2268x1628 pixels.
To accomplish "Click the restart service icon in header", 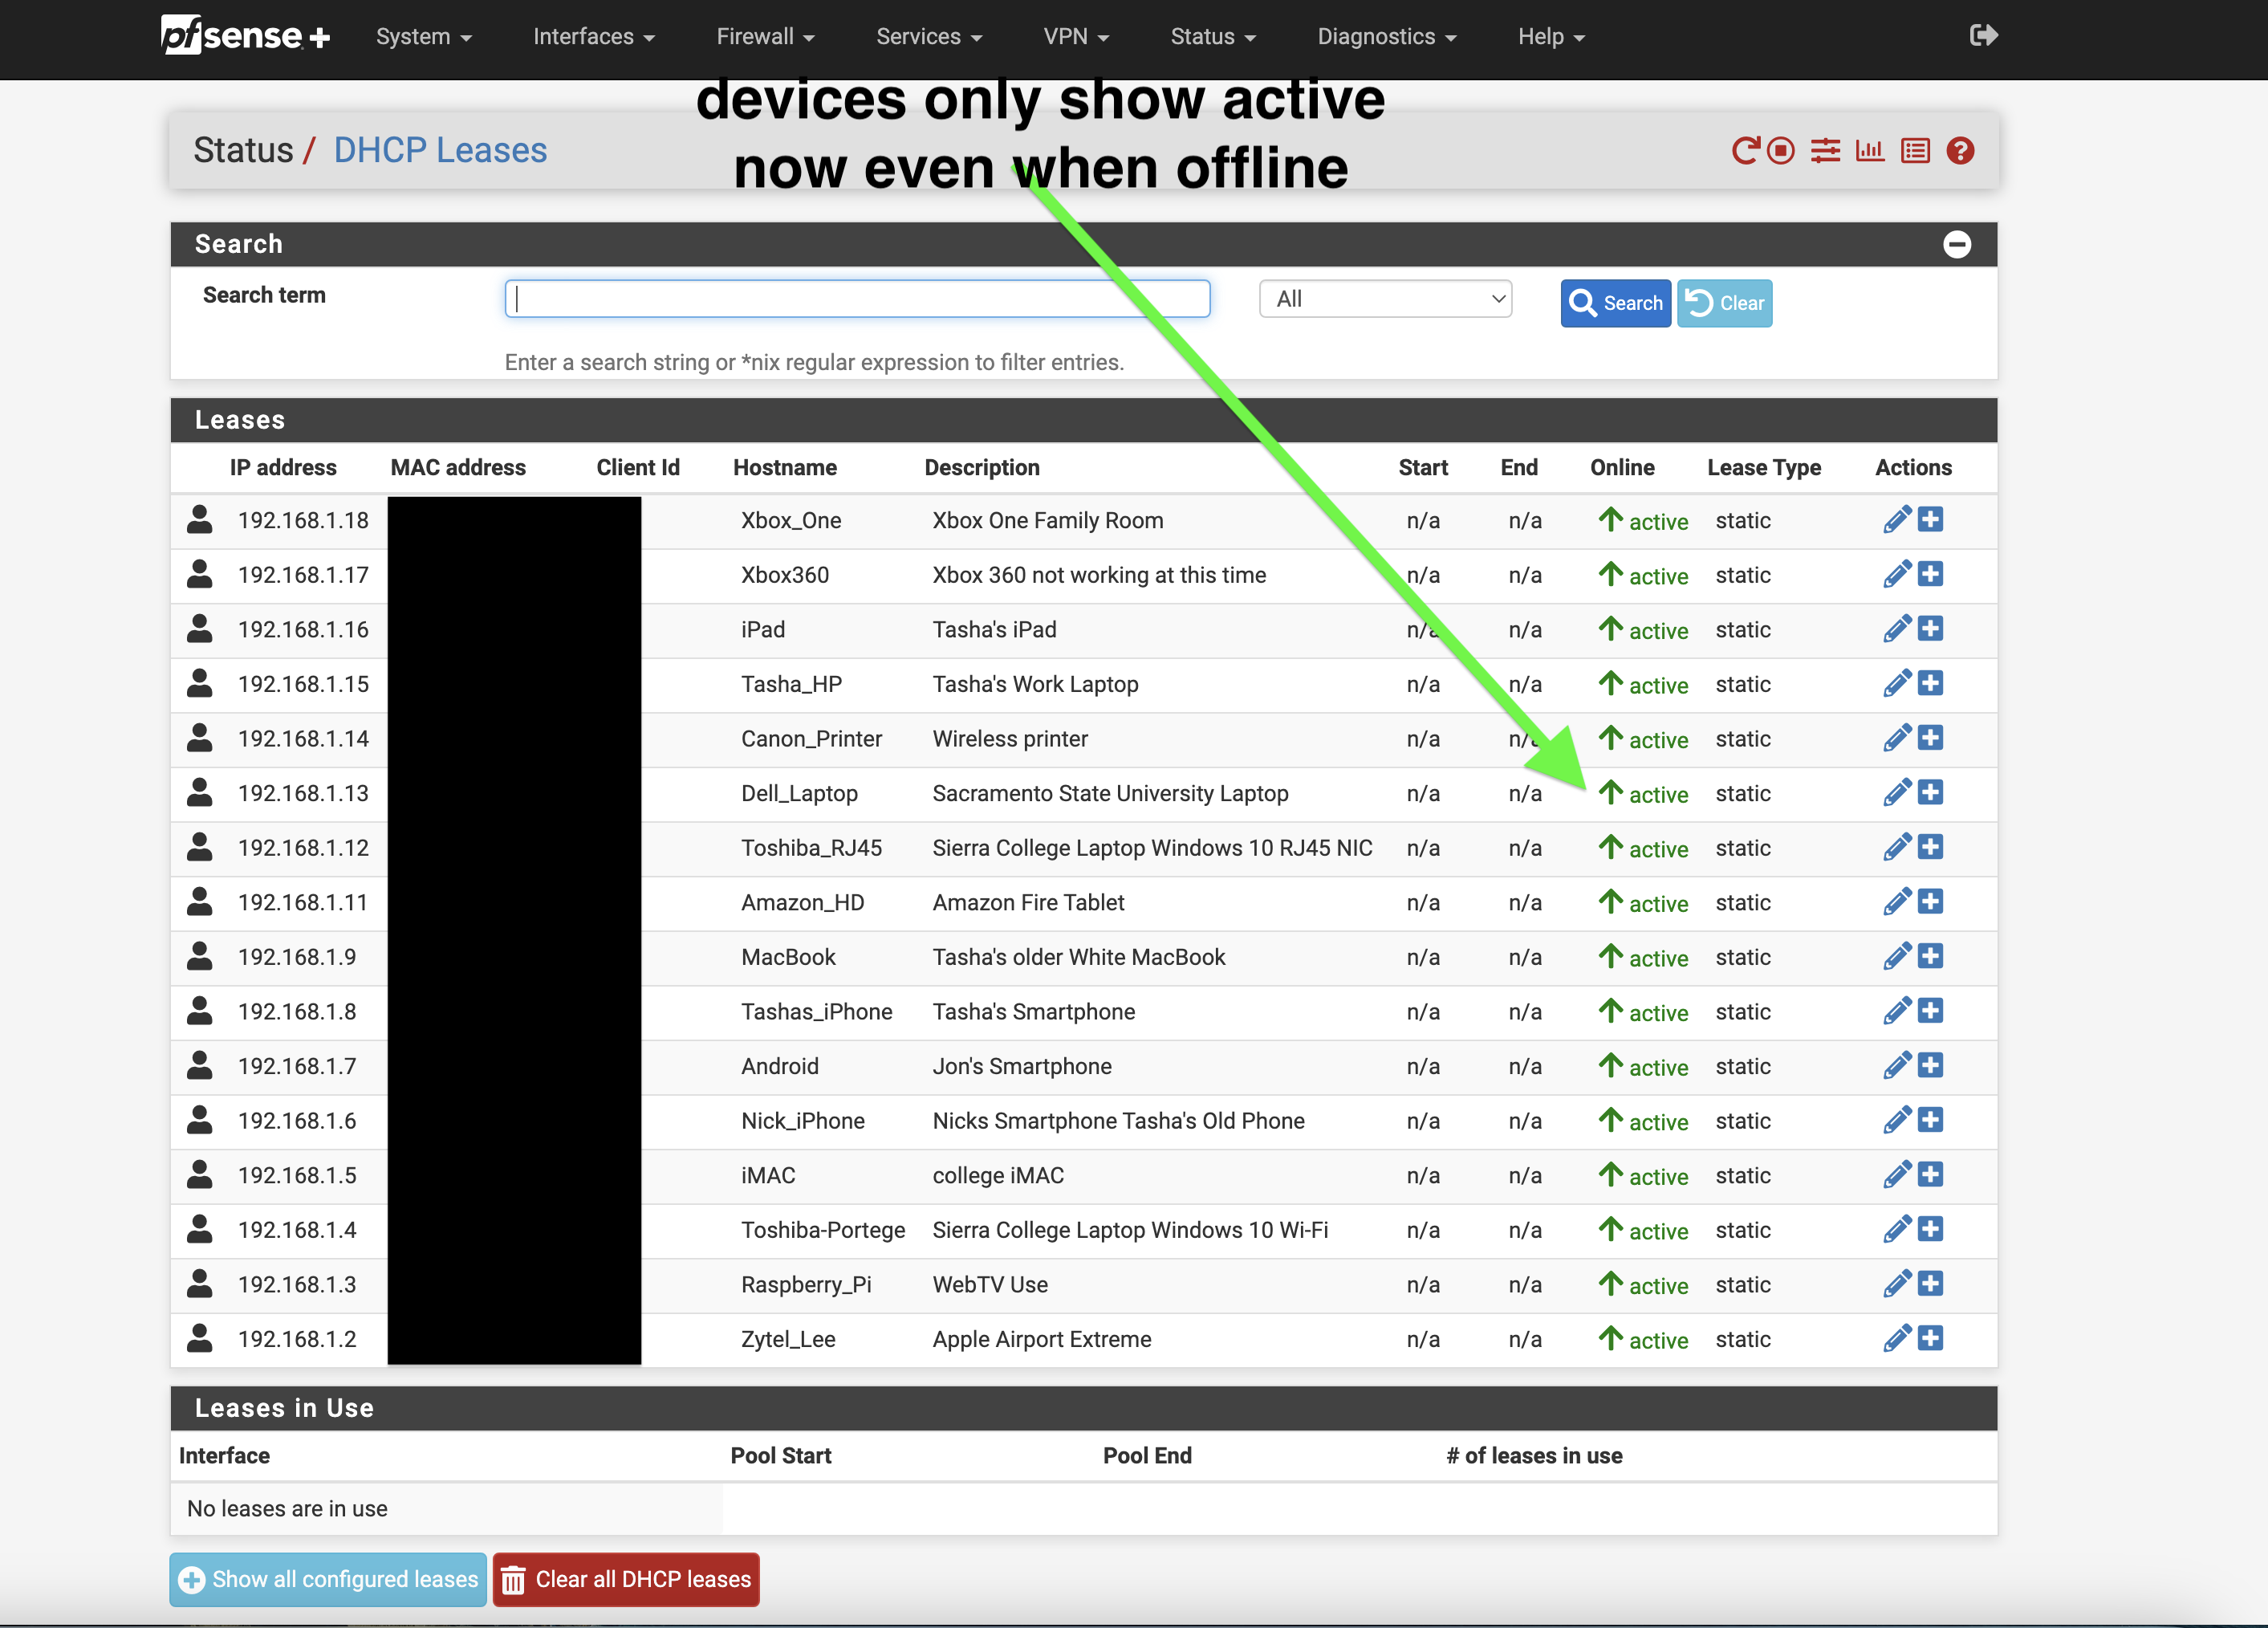I will [x=1745, y=150].
